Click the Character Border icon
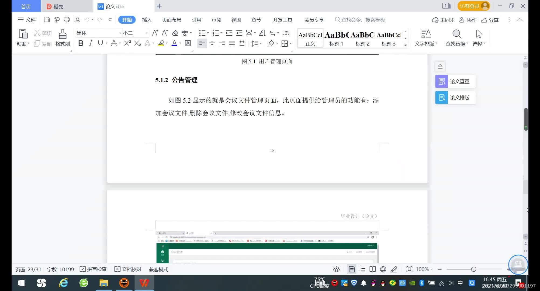540x291 pixels. tap(188, 43)
